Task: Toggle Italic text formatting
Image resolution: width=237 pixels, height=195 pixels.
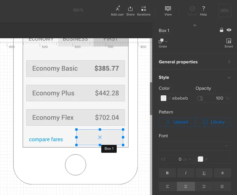Action: click(x=186, y=173)
